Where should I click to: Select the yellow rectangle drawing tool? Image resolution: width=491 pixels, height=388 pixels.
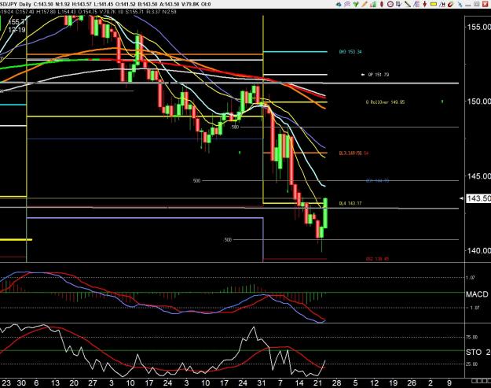434,4
